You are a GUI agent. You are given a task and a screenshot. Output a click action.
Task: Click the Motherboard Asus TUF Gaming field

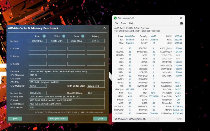(x=67, y=104)
